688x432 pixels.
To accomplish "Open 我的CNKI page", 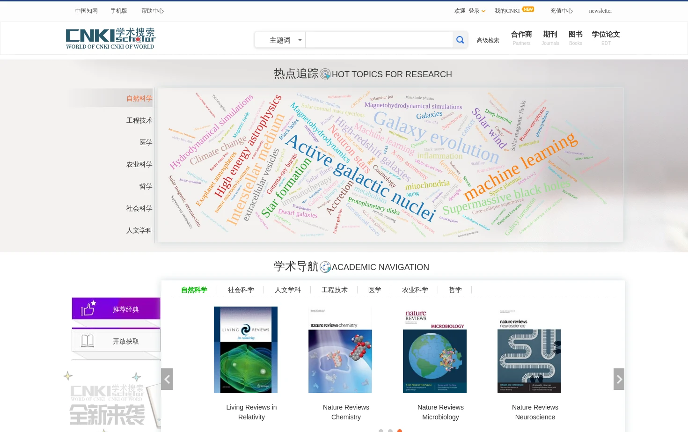I will [507, 11].
